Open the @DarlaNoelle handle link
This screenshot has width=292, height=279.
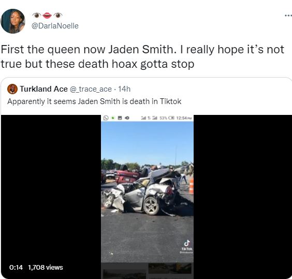[x=55, y=26]
